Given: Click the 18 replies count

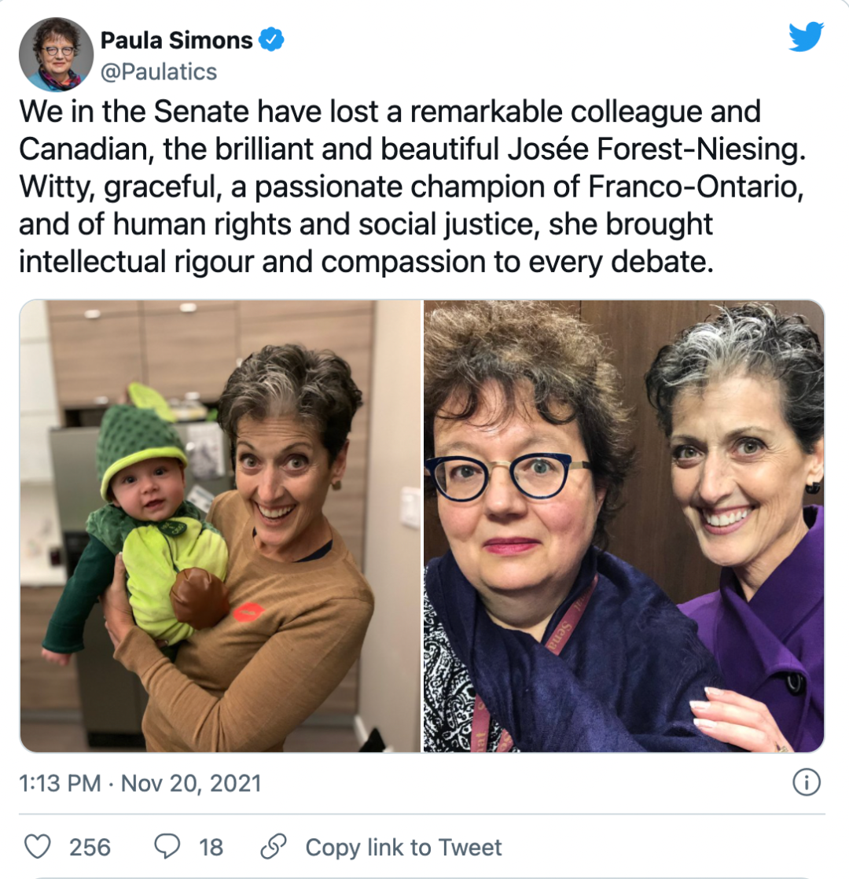Looking at the screenshot, I should (x=211, y=847).
